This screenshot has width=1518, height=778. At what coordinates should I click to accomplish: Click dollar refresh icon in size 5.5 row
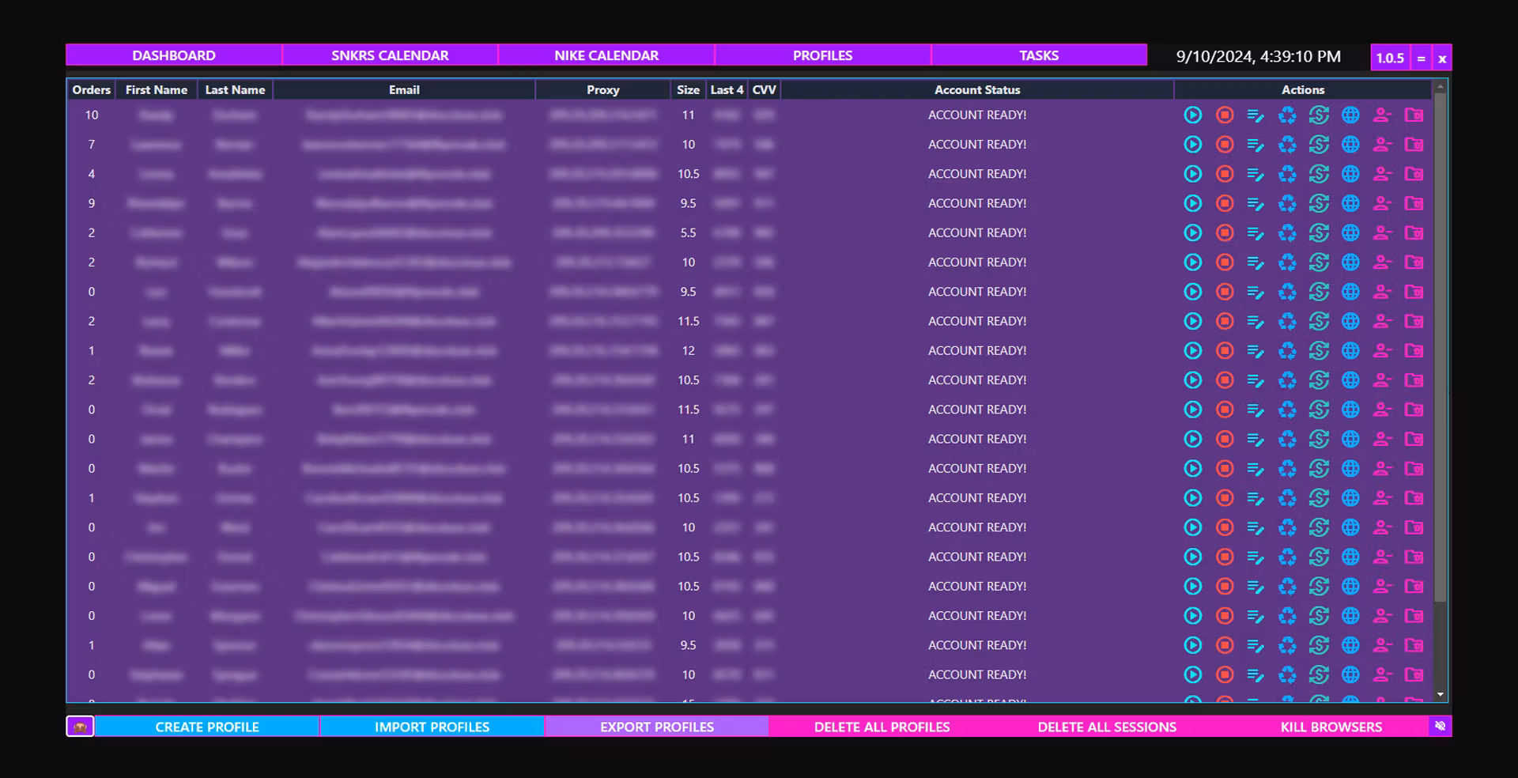[x=1319, y=233]
